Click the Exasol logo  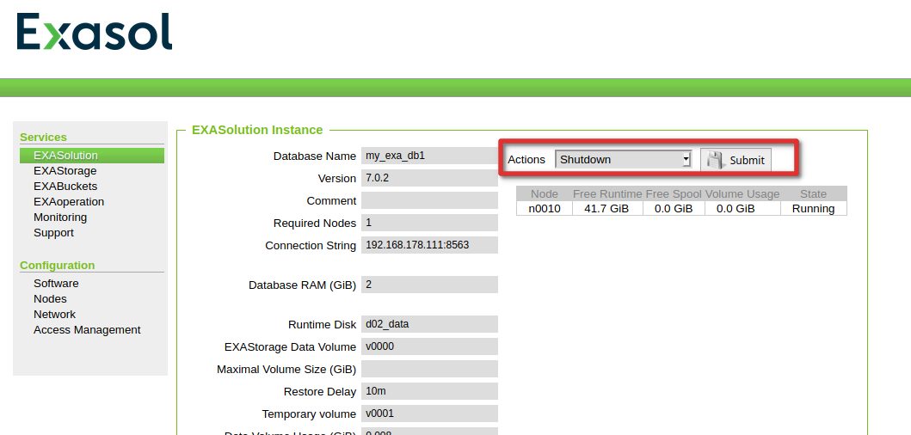(x=95, y=32)
